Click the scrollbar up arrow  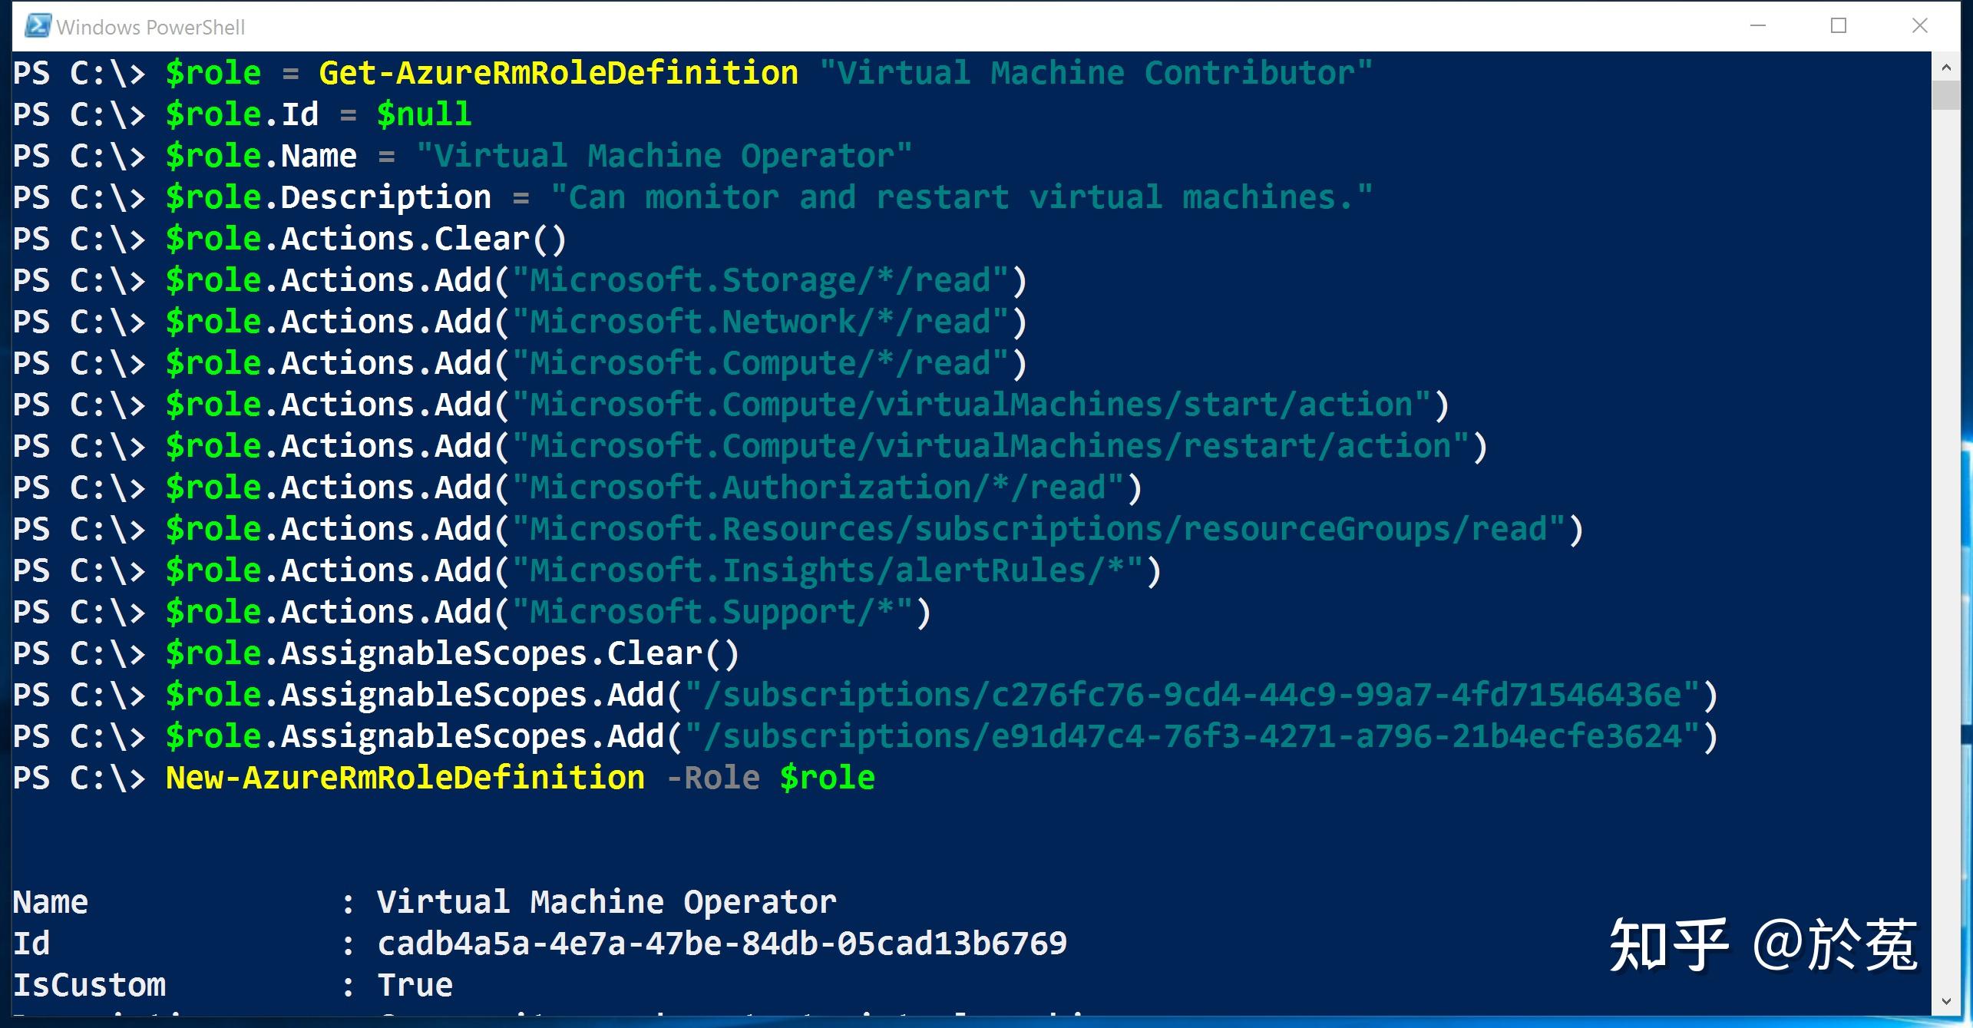(1946, 68)
